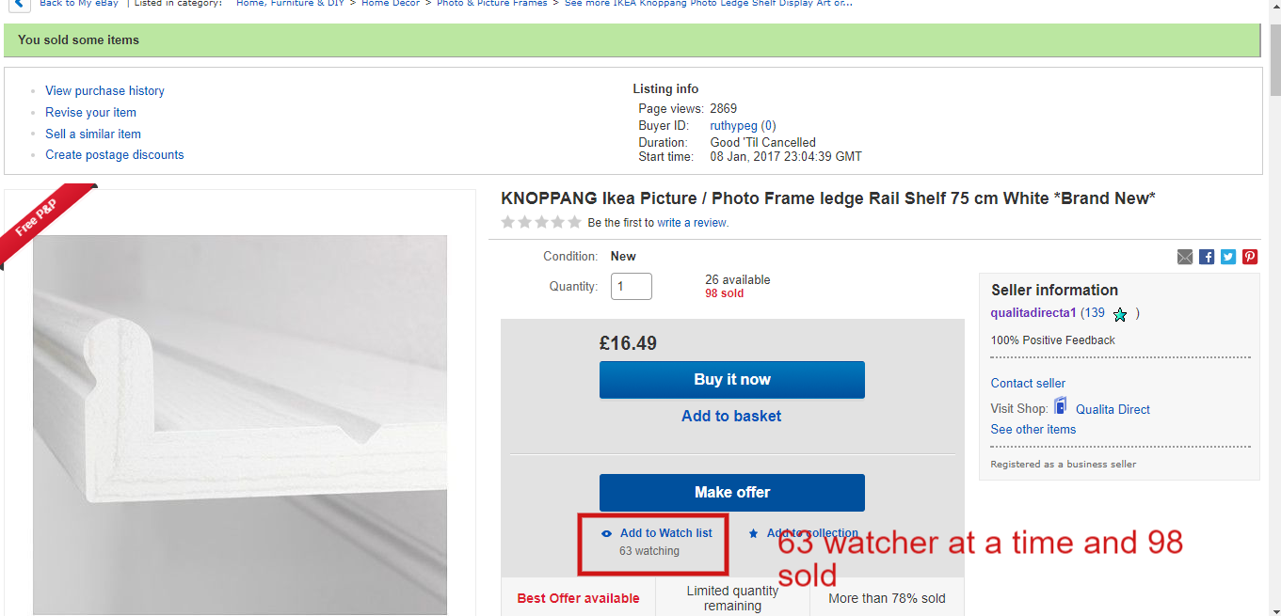Open buyer profile ruthypeg

point(733,125)
